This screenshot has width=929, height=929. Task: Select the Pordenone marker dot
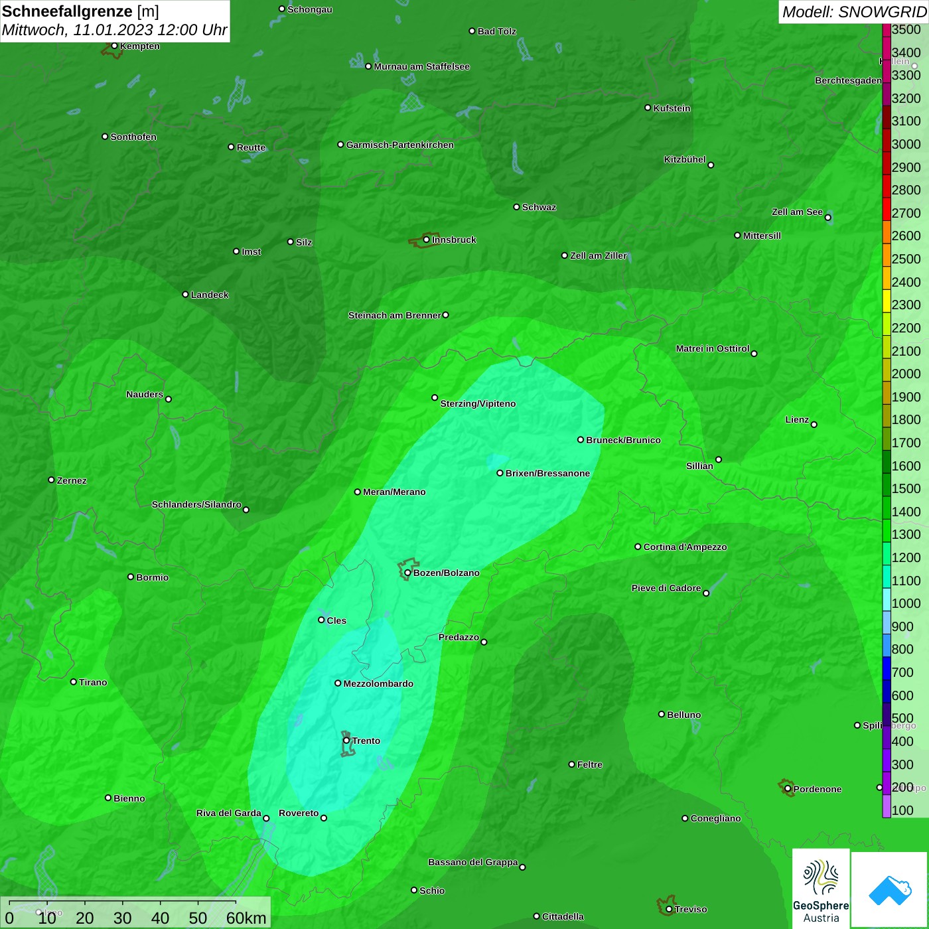tap(788, 789)
